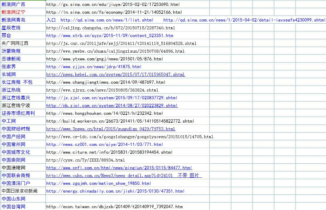Image resolution: width=326 pixels, height=210 pixels.
Task: Open the nb.zjol.com.cn hyperlink
Action: [112, 106]
